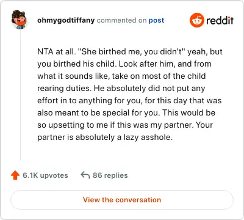Follow the blue "post" link
Viewport: 244px width, 220px height.
156,20
